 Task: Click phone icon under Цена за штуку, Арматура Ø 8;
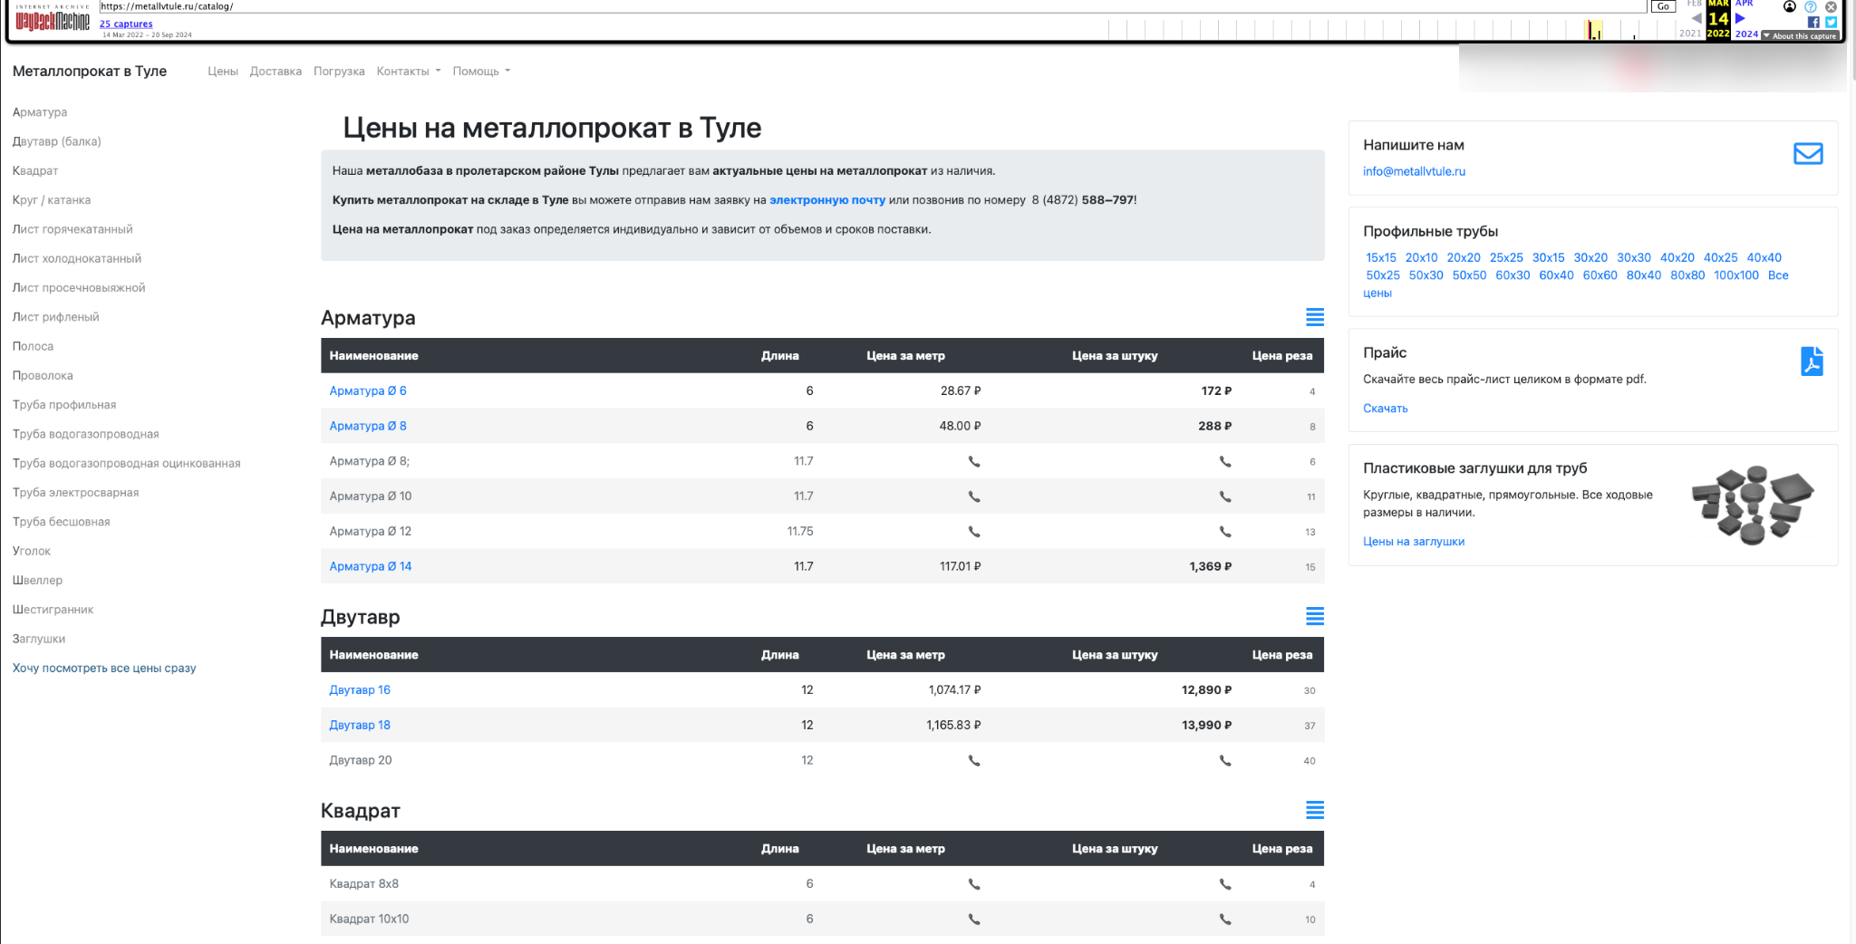pos(1225,462)
